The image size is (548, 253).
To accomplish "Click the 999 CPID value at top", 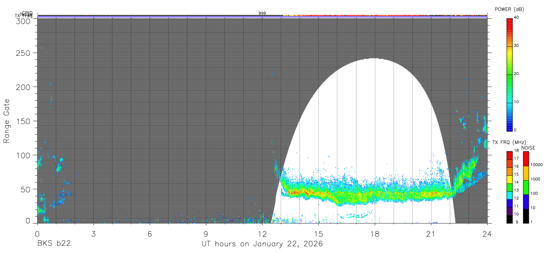I will 262,13.
